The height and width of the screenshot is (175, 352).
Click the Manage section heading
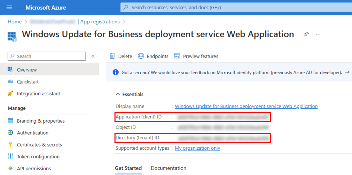(x=17, y=108)
